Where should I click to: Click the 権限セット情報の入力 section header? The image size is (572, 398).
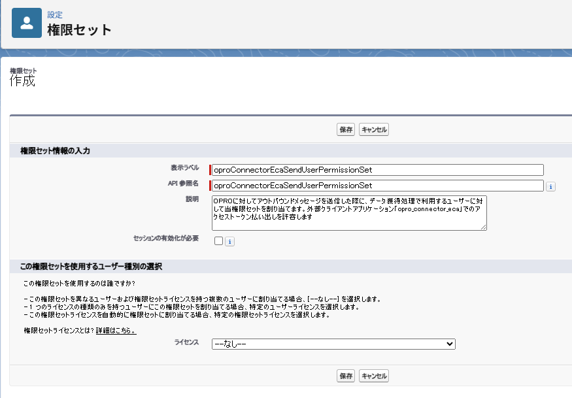coord(56,151)
